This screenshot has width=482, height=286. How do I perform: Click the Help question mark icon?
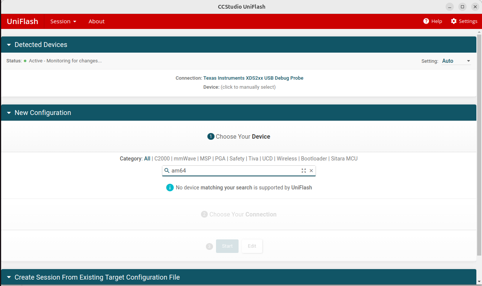426,21
